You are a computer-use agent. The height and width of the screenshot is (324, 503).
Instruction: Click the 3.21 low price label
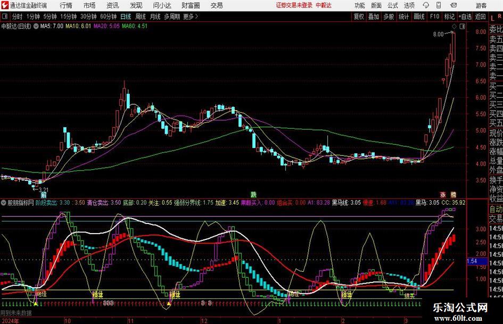[x=43, y=189]
